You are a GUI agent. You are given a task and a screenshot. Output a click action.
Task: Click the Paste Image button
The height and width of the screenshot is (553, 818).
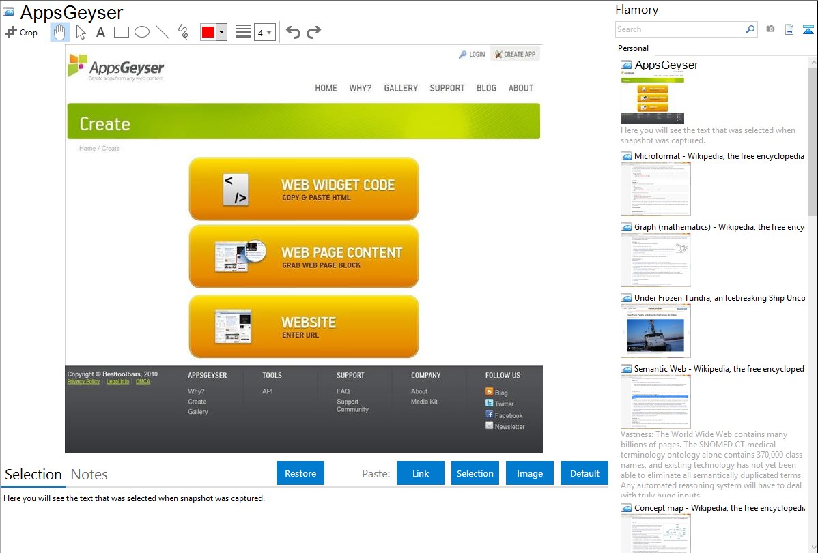[529, 473]
